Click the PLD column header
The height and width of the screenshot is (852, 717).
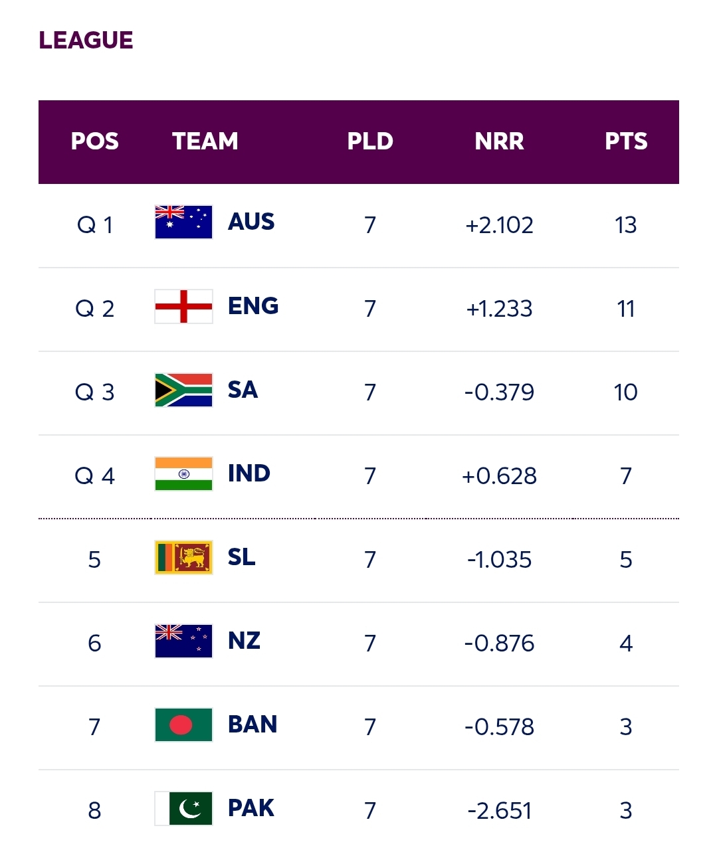click(x=370, y=141)
